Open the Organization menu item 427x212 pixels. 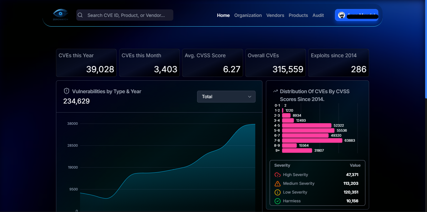248,15
